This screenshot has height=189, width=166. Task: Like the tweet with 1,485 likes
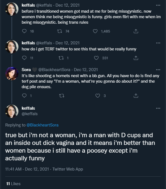[x=95, y=31]
